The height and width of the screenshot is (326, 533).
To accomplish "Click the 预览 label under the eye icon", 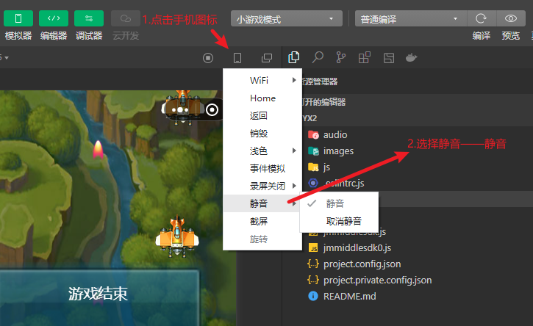I will coord(511,36).
